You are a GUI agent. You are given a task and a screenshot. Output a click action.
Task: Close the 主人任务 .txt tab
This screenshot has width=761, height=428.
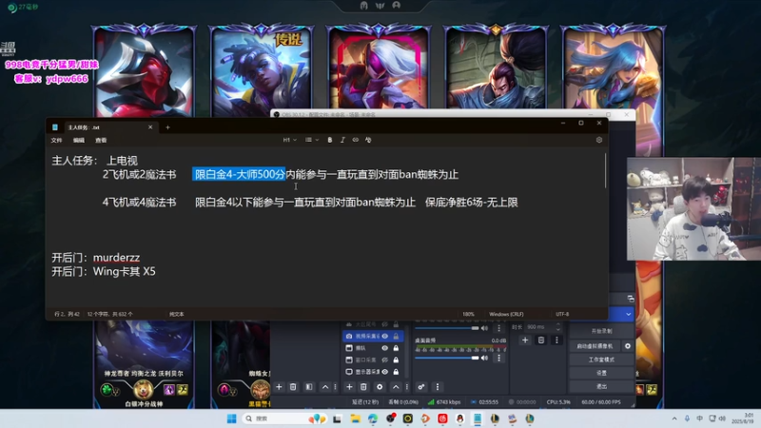point(150,127)
